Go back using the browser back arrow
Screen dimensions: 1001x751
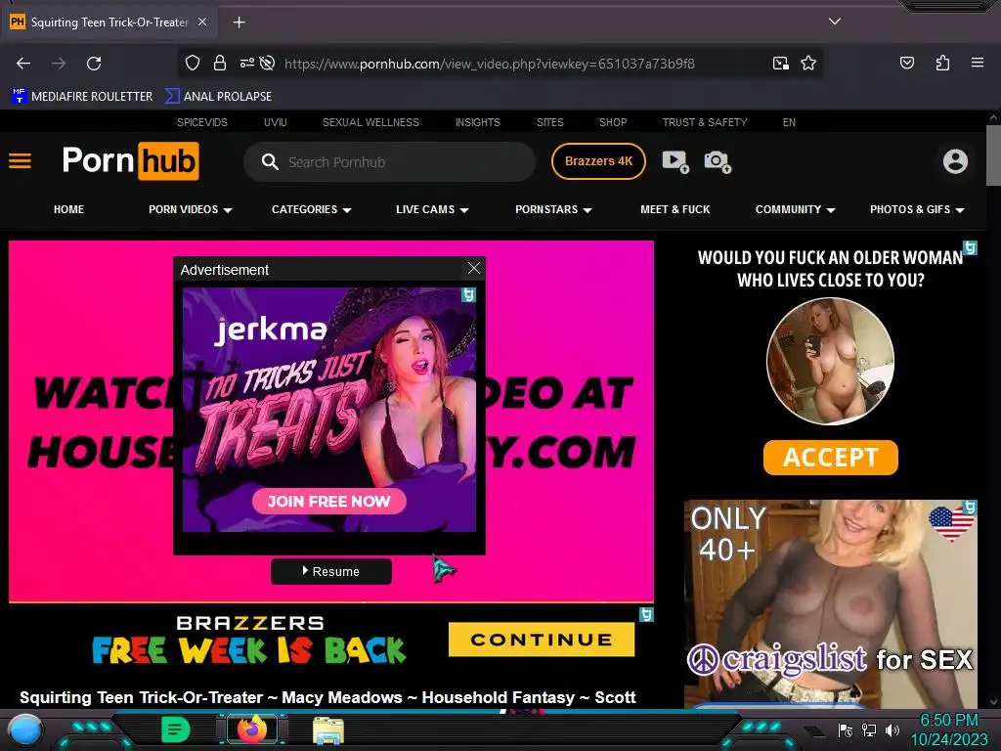click(23, 64)
